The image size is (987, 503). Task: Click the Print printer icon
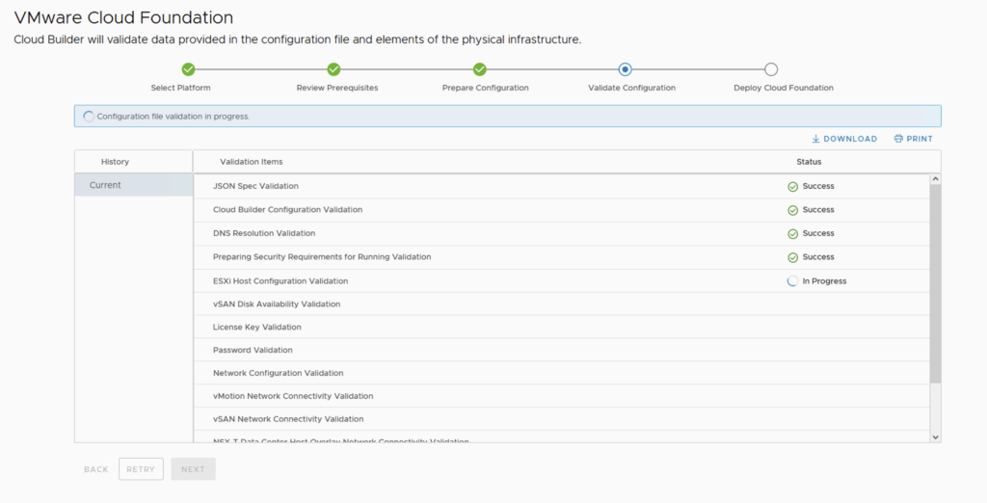tap(898, 139)
